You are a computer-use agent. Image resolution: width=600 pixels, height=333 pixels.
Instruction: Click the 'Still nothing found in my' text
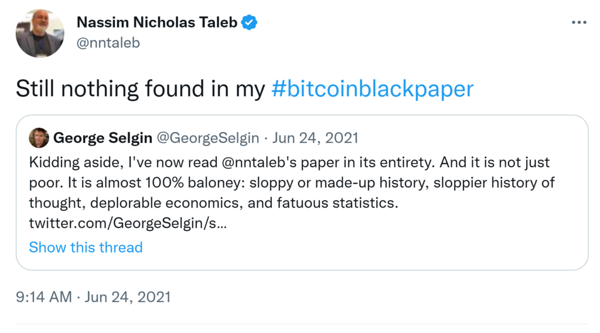(x=140, y=89)
